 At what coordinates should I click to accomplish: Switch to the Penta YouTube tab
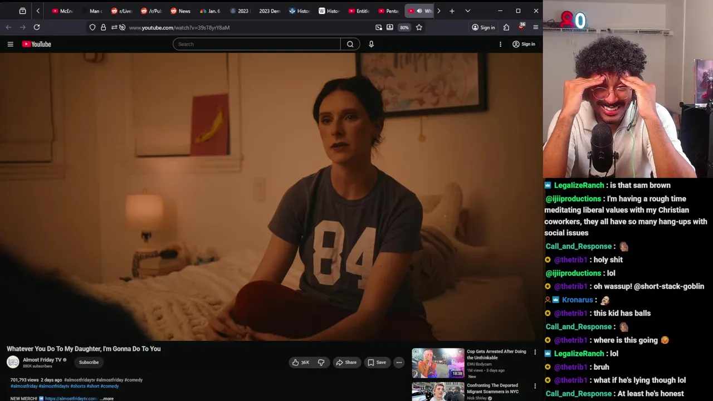(x=388, y=11)
